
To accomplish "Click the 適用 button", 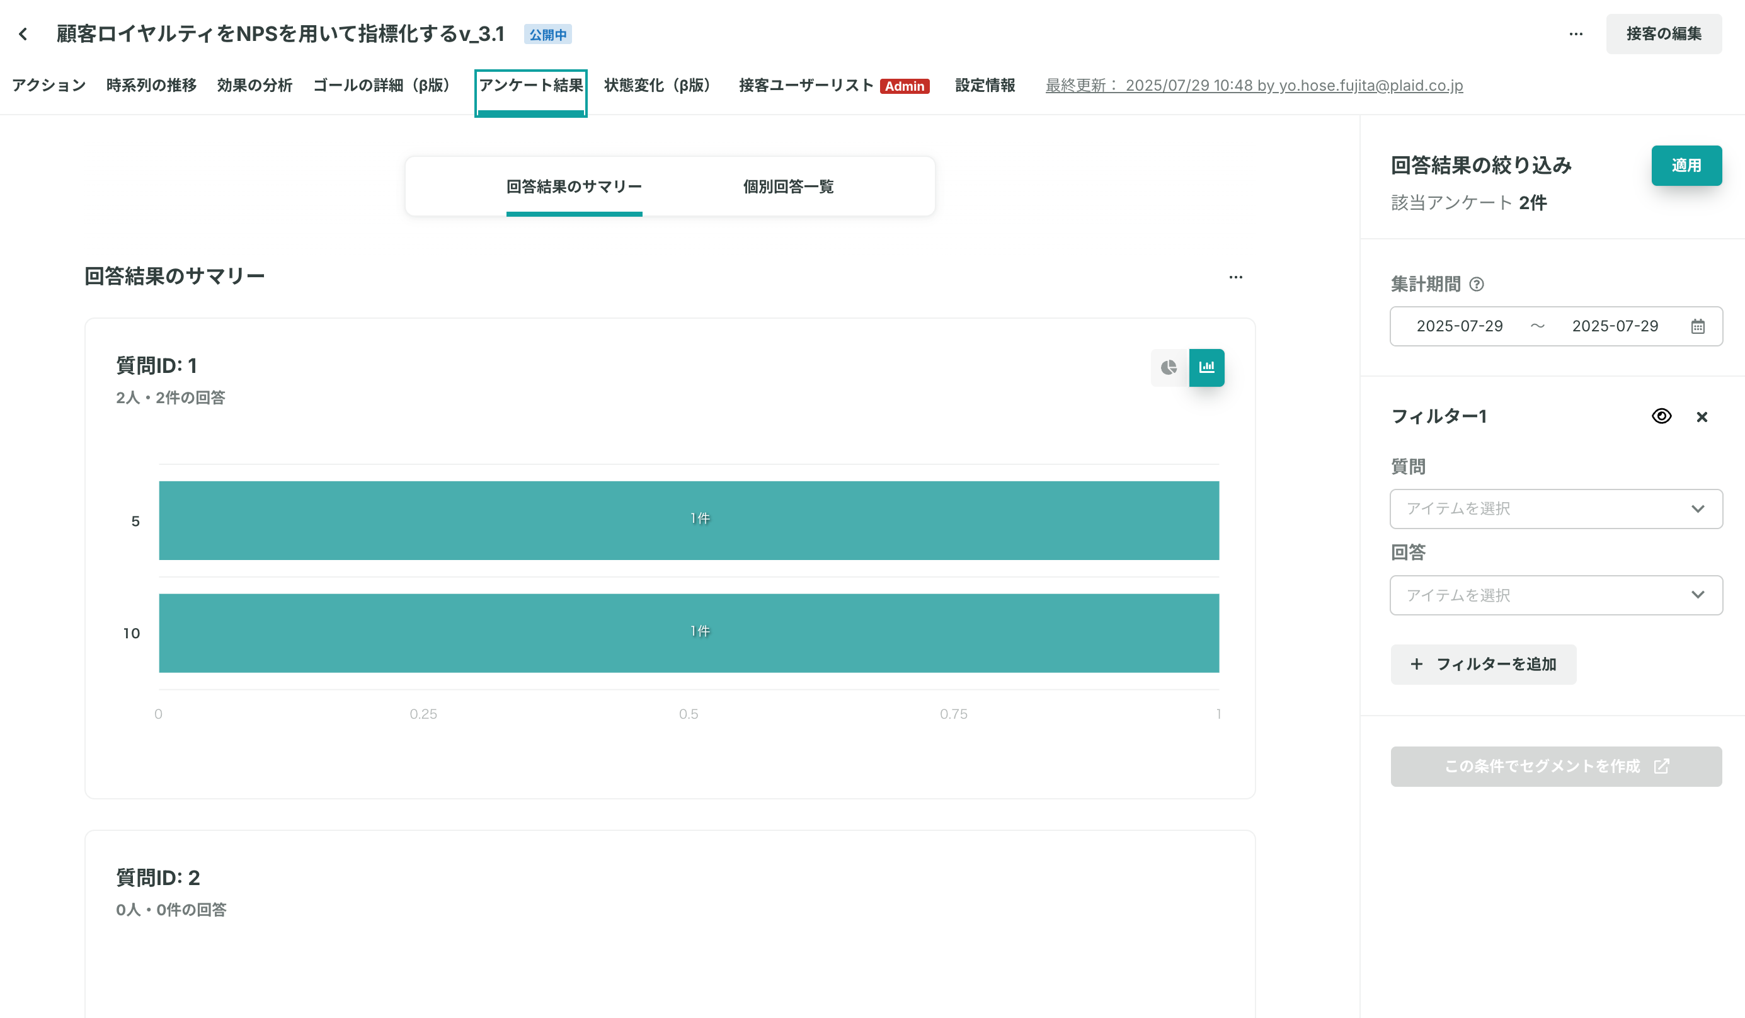I will [1686, 166].
